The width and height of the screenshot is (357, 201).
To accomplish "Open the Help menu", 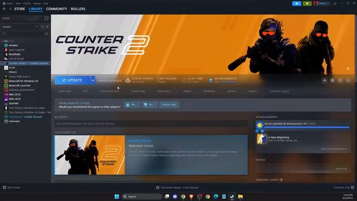I will click(x=46, y=3).
